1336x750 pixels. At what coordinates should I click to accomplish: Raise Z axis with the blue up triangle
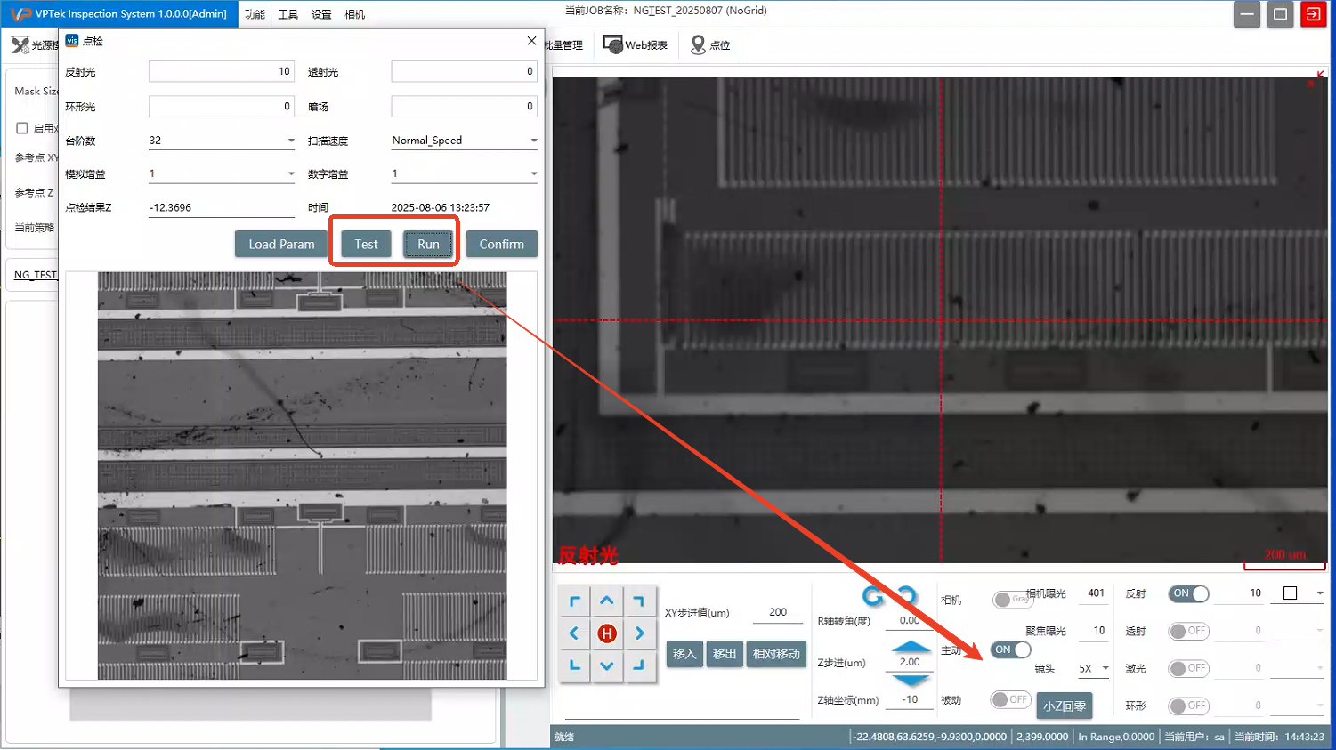910,646
